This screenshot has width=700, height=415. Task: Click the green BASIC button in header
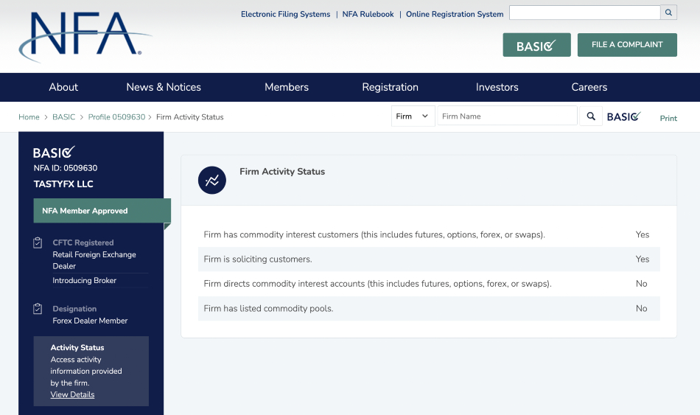click(536, 45)
